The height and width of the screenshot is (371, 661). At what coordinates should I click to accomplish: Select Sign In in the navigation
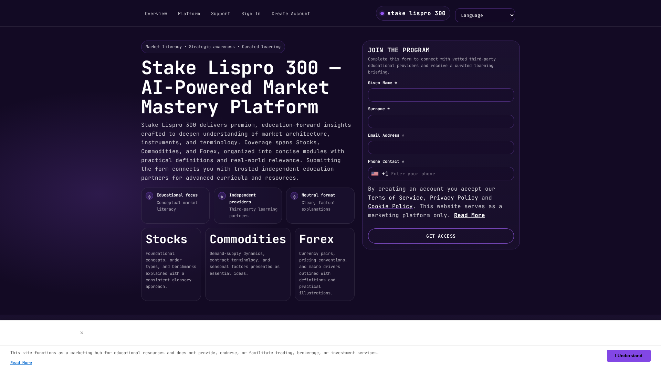(251, 14)
